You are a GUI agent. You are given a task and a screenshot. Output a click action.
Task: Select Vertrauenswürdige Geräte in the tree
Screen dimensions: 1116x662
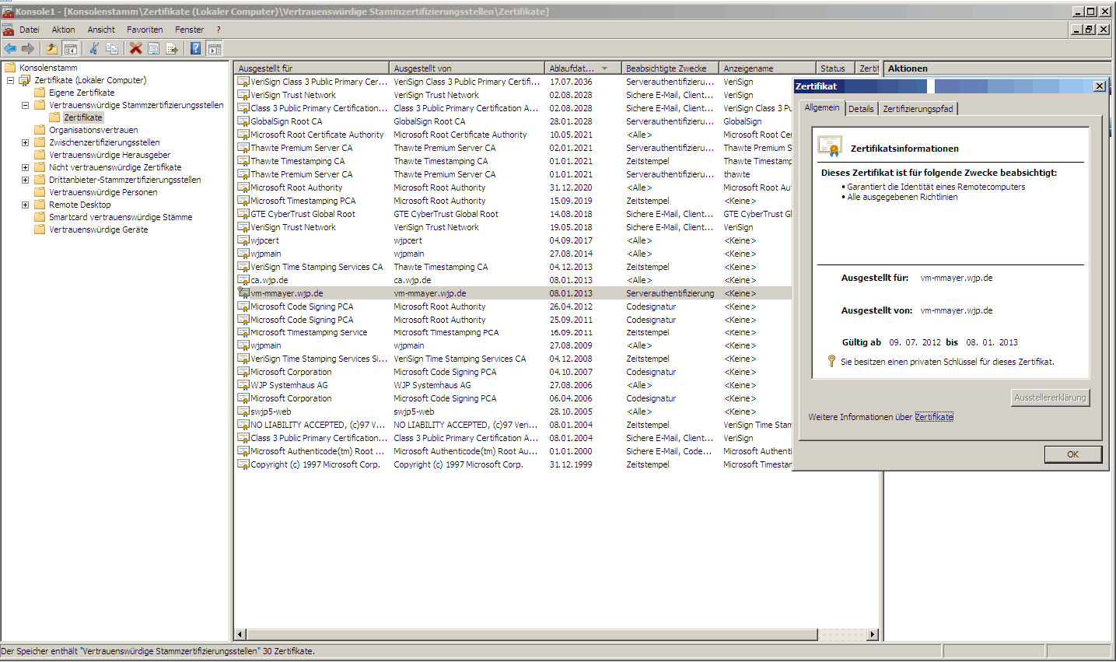coord(99,229)
